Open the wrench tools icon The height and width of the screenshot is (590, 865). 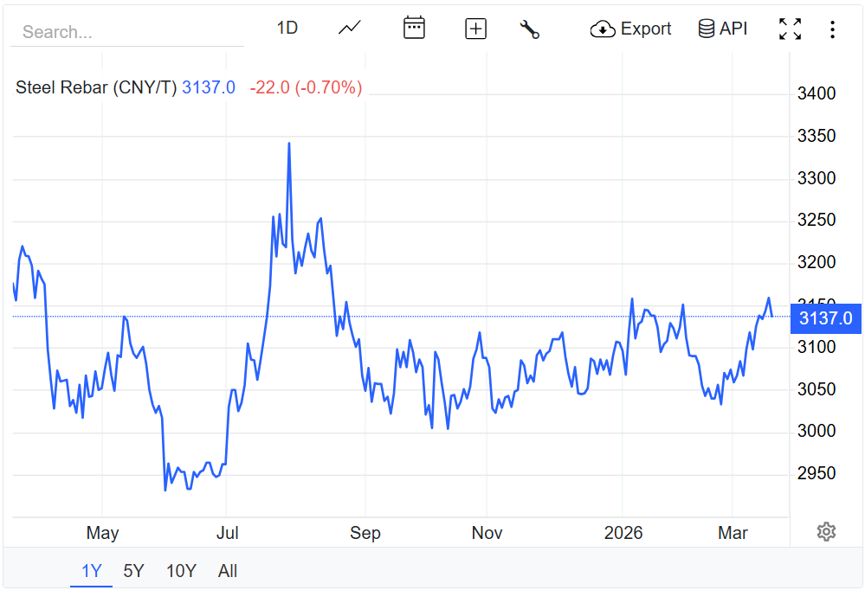coord(529,29)
